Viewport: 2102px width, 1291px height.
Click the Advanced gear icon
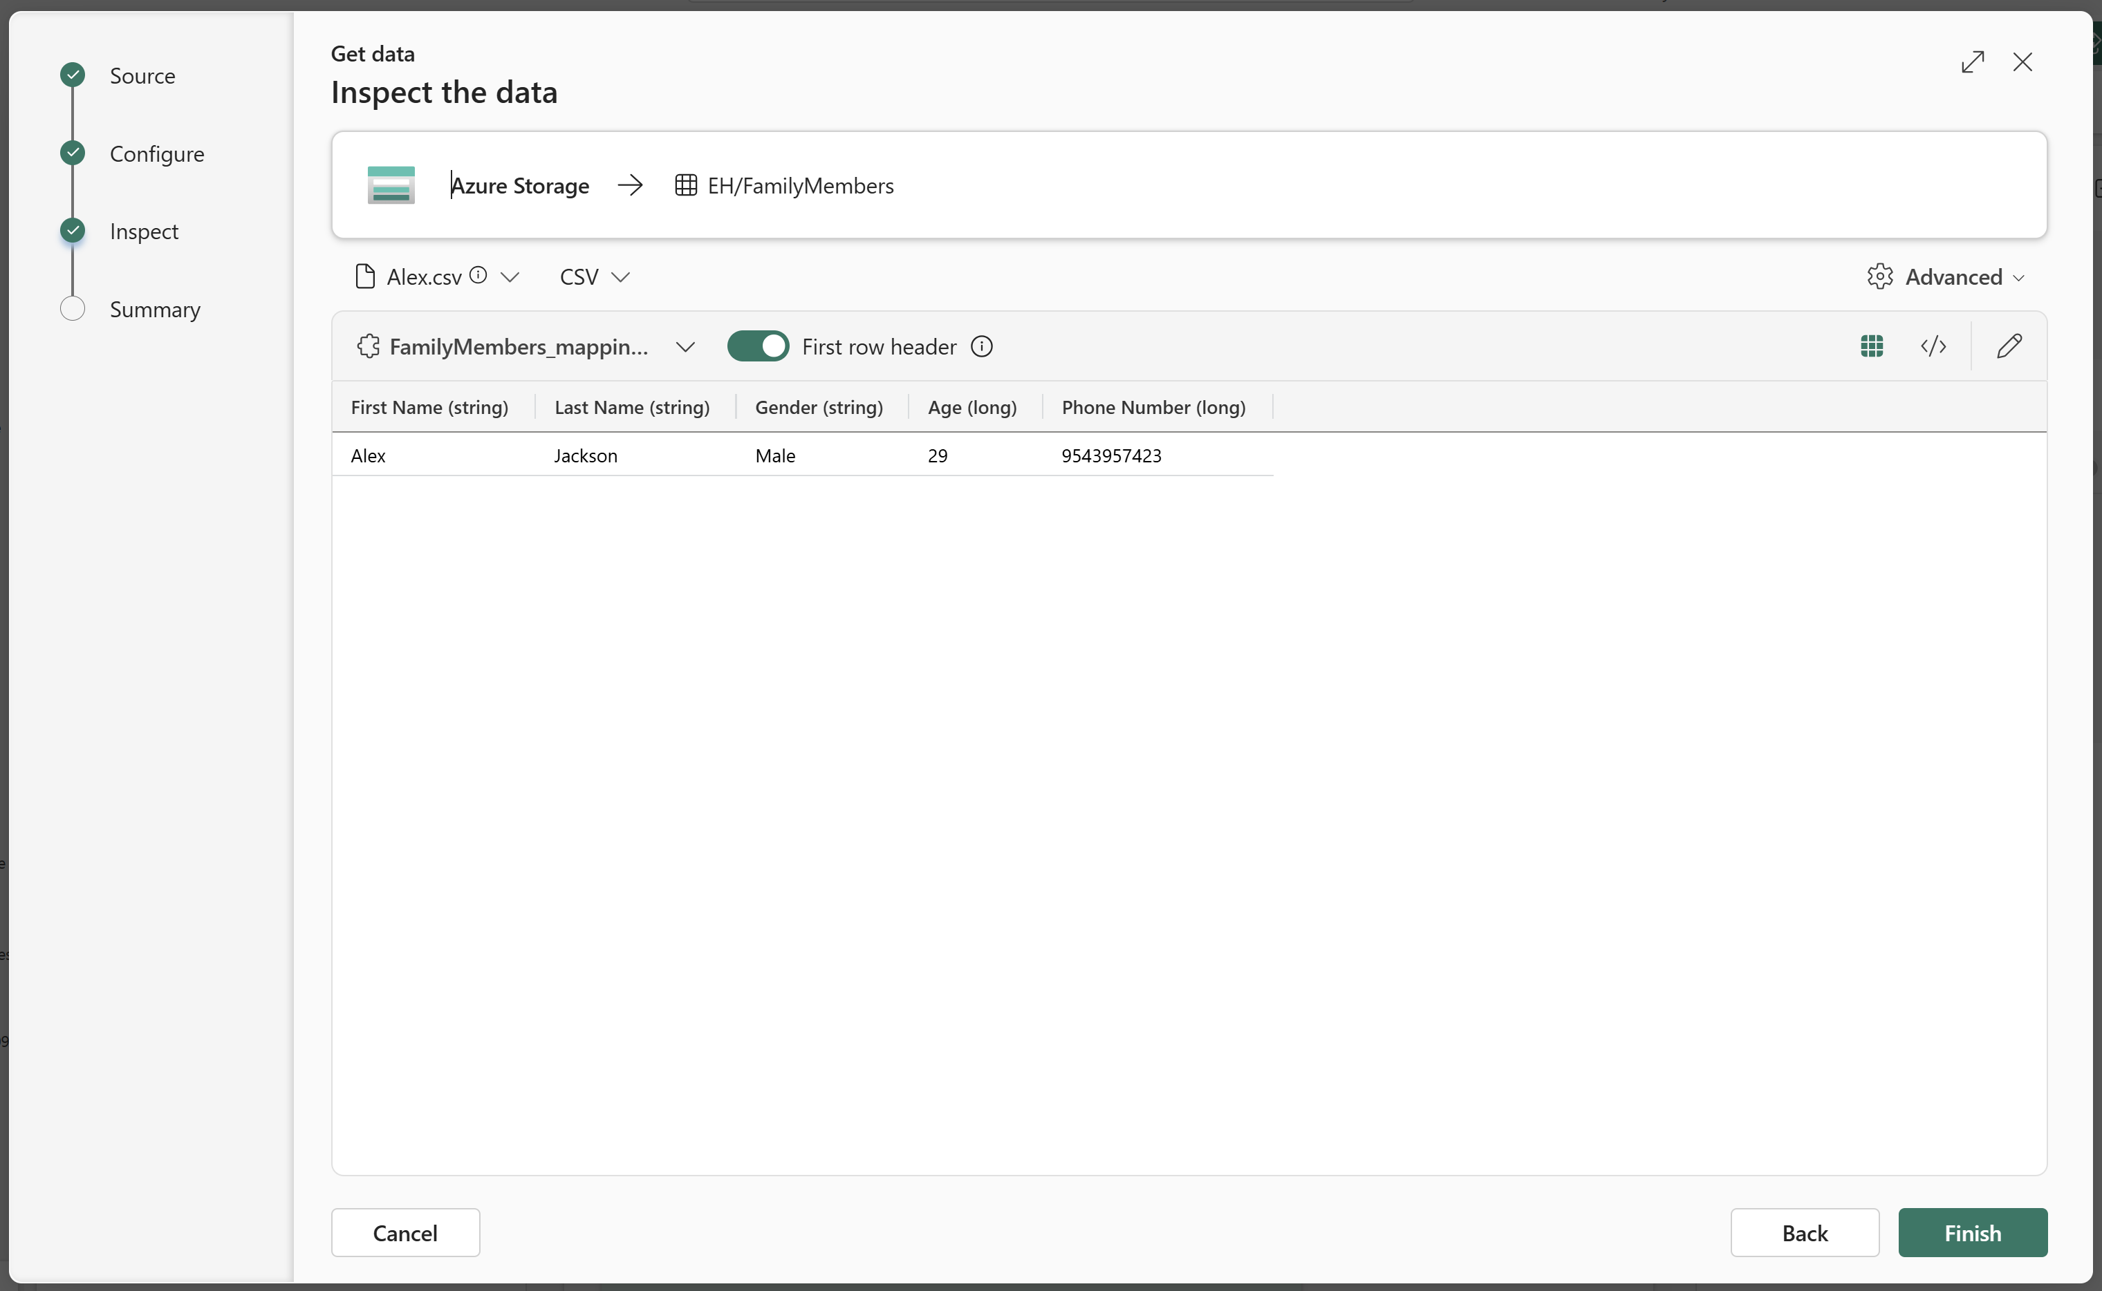(x=1880, y=276)
